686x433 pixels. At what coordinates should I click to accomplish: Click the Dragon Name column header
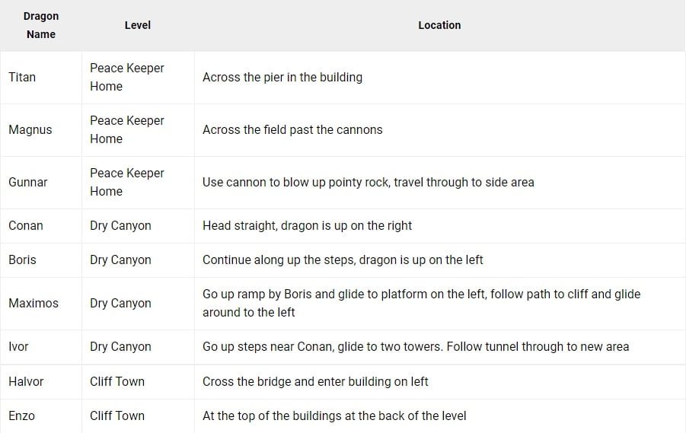click(x=41, y=25)
